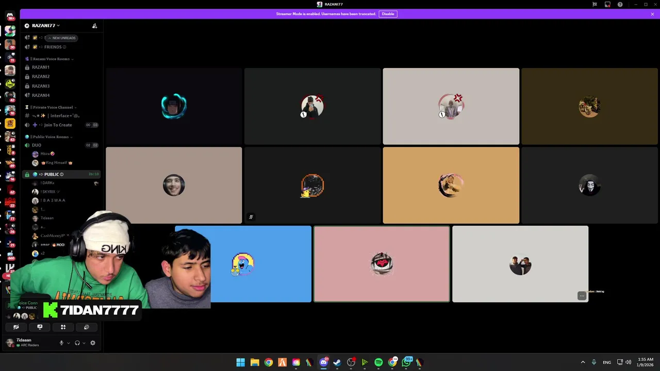Open the Windows Start menu

[x=240, y=363]
